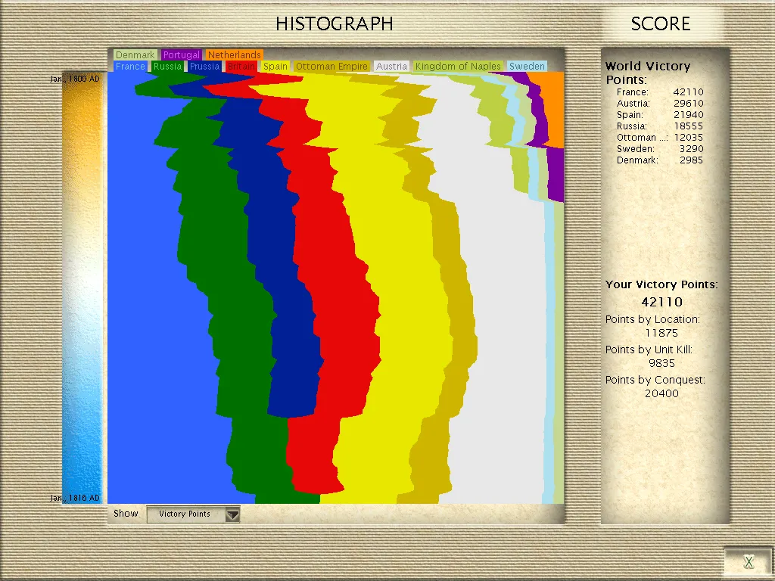The height and width of the screenshot is (581, 775).
Task: Click Denmark score 2985 in list
Action: (x=660, y=160)
